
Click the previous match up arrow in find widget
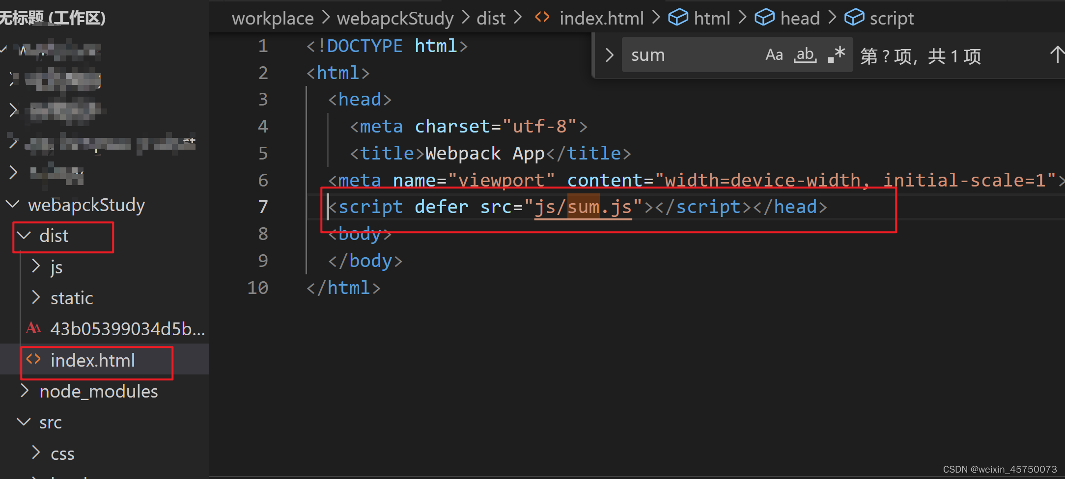[x=1056, y=54]
